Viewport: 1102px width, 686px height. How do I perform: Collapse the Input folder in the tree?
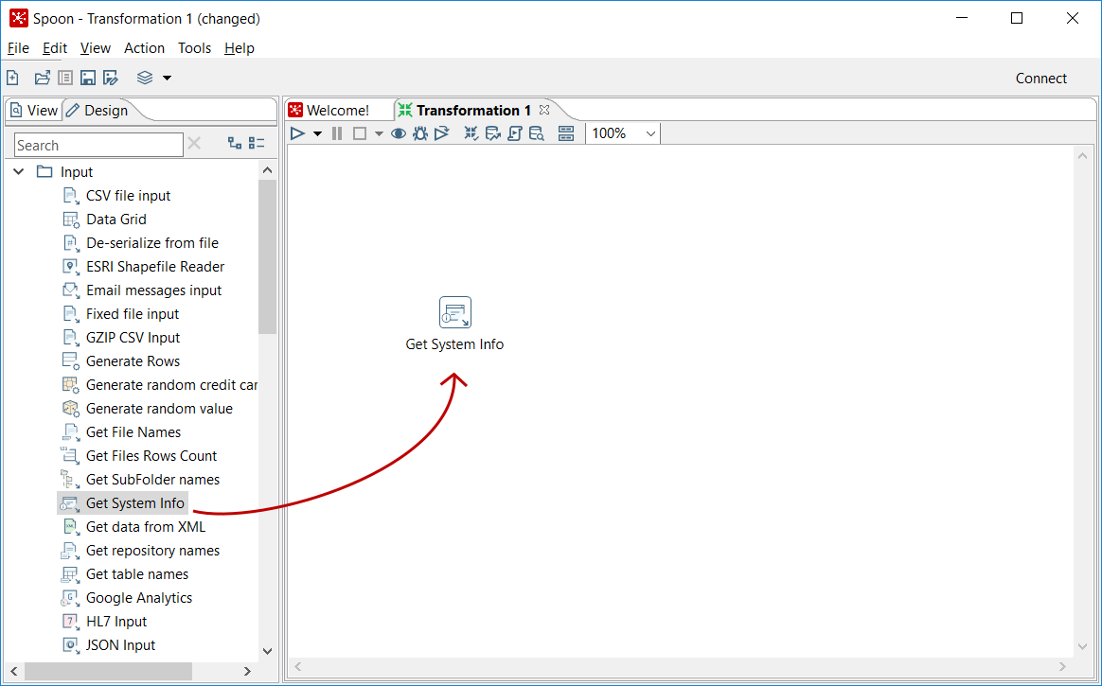pos(19,172)
